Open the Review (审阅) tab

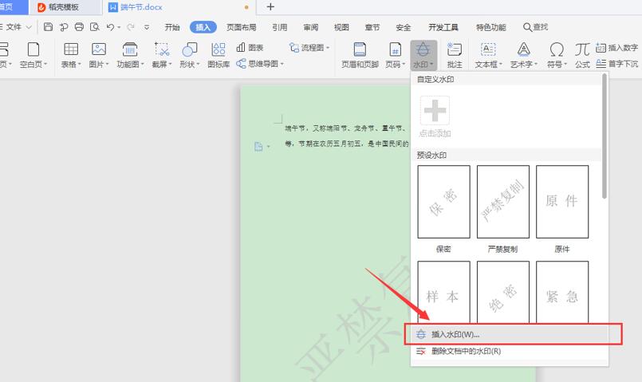click(311, 27)
